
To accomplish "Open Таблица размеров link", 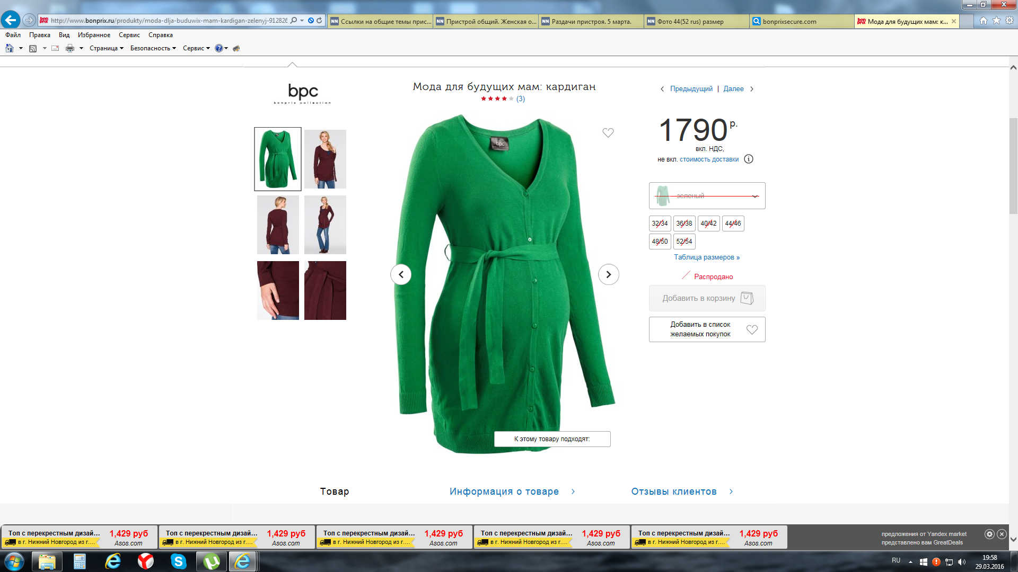I will click(707, 257).
